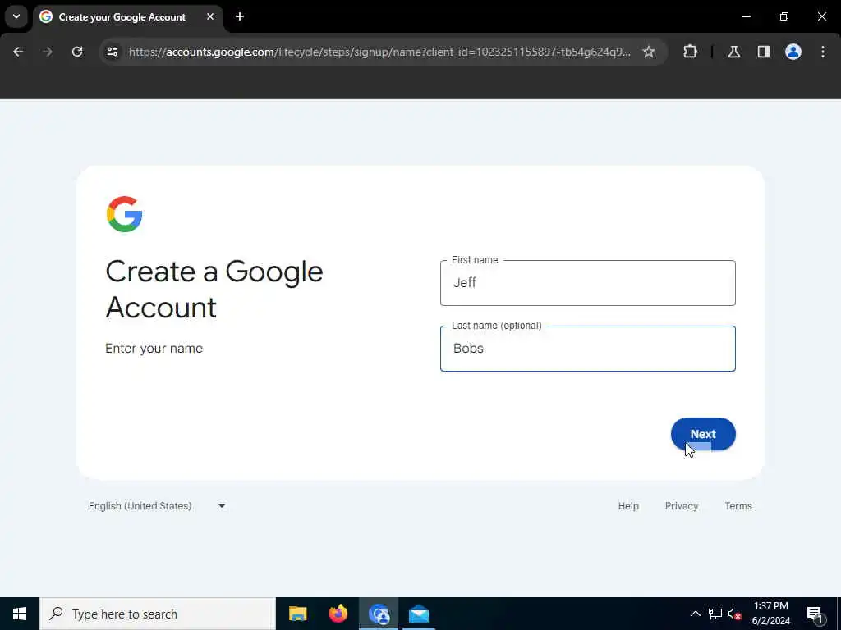This screenshot has height=630, width=841.
Task: Open Chrome Labs flask icon
Action: [733, 52]
